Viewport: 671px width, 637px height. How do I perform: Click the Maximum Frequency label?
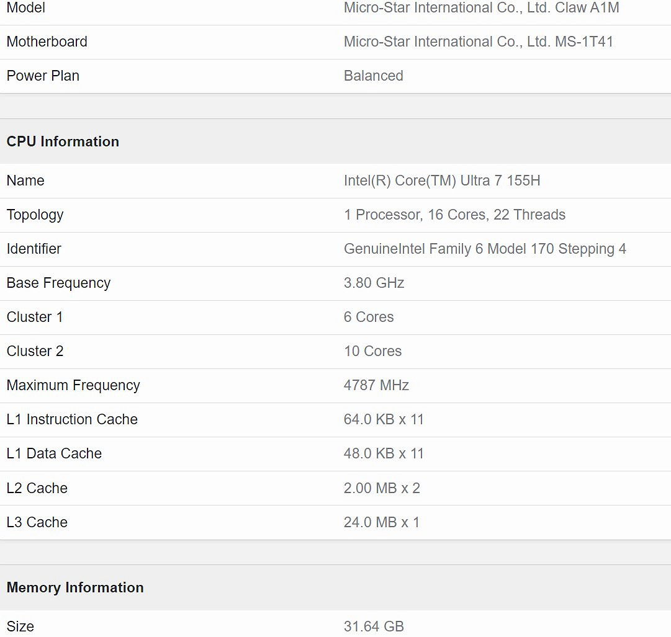tap(73, 385)
